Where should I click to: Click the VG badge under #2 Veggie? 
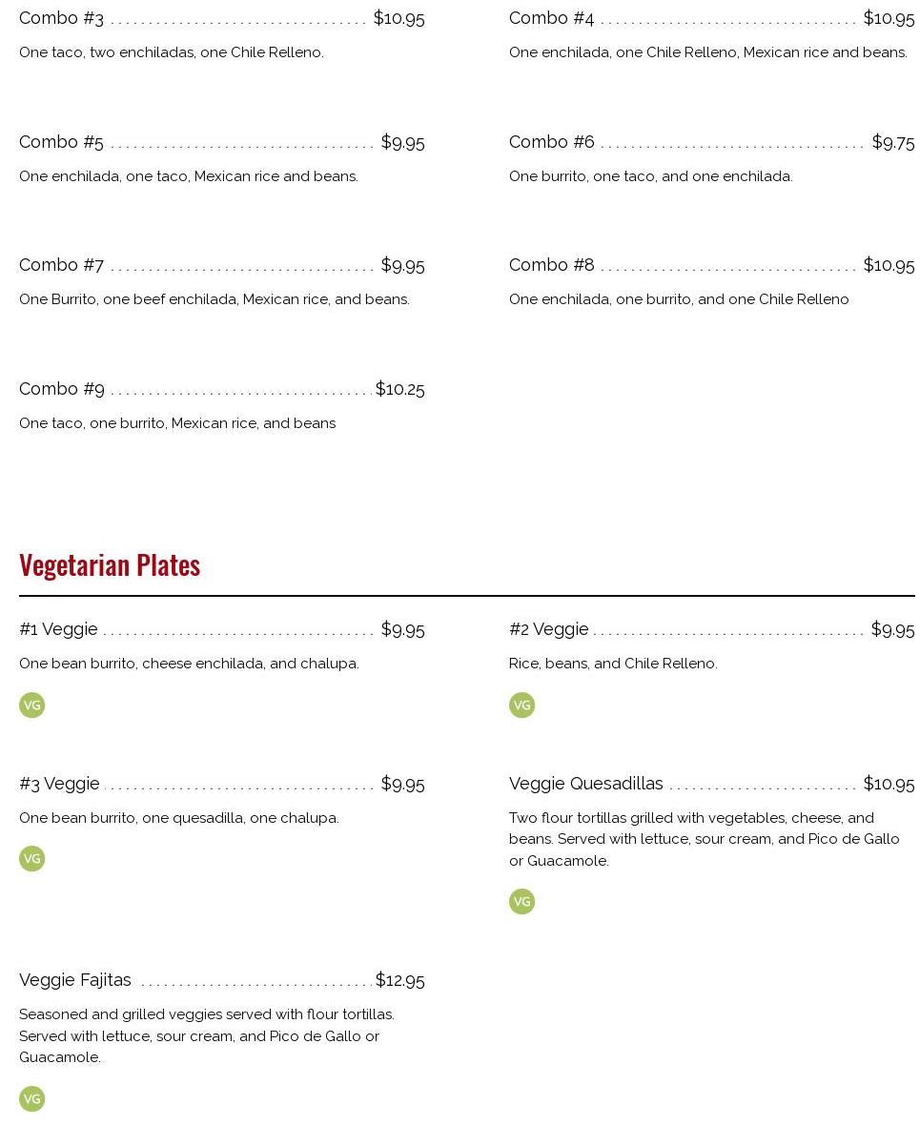(521, 706)
